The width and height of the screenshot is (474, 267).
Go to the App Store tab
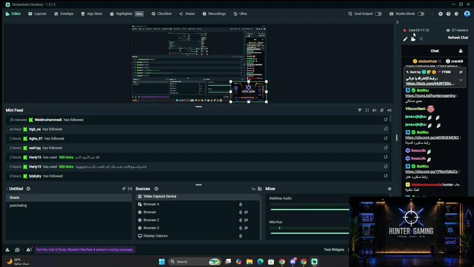[x=91, y=14]
